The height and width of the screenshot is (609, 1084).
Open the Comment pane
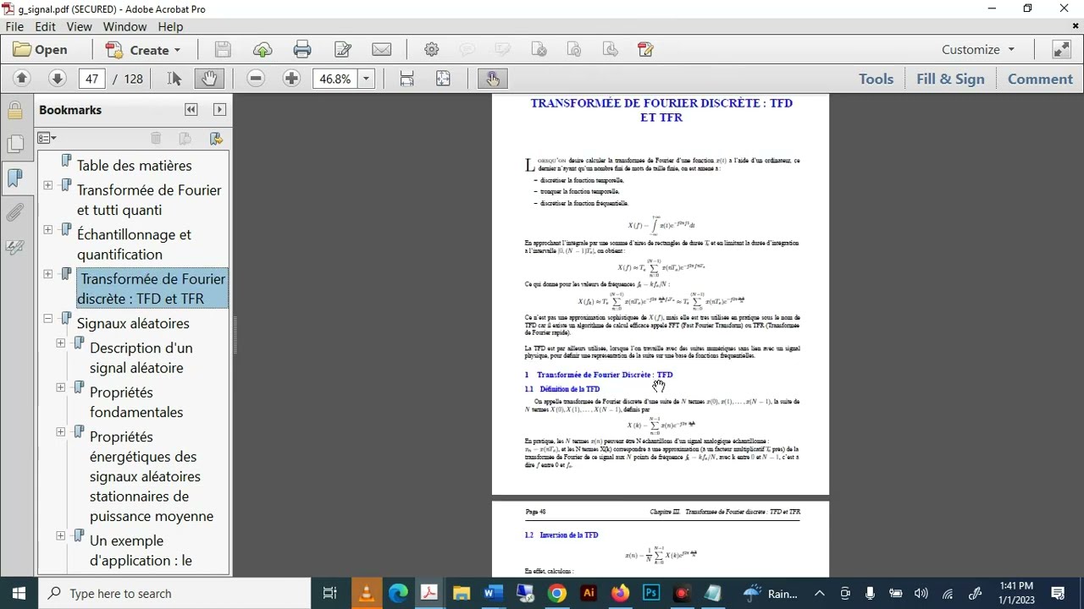click(x=1040, y=79)
